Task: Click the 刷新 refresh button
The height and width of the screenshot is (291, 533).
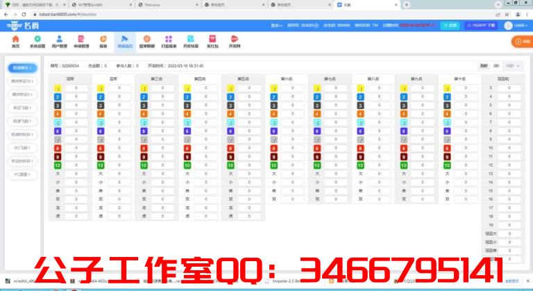Action: 484,66
